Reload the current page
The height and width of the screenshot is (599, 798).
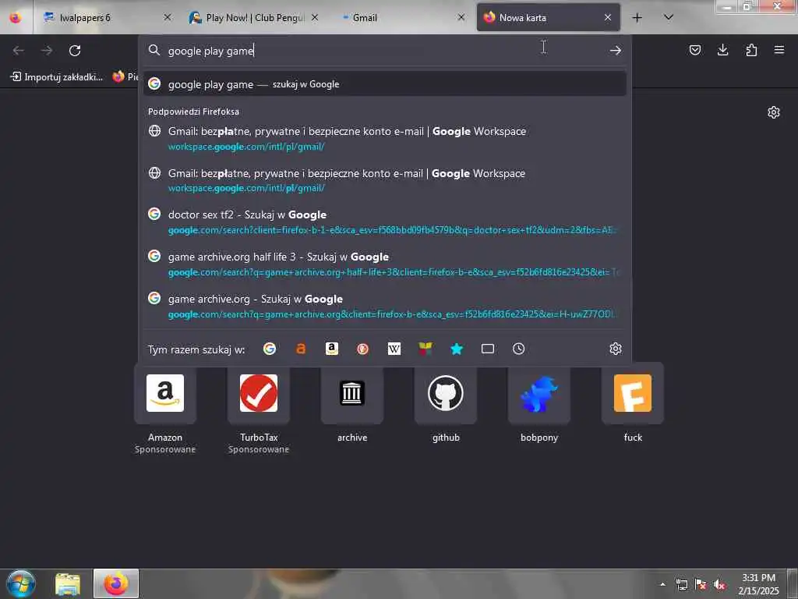pyautogui.click(x=75, y=51)
